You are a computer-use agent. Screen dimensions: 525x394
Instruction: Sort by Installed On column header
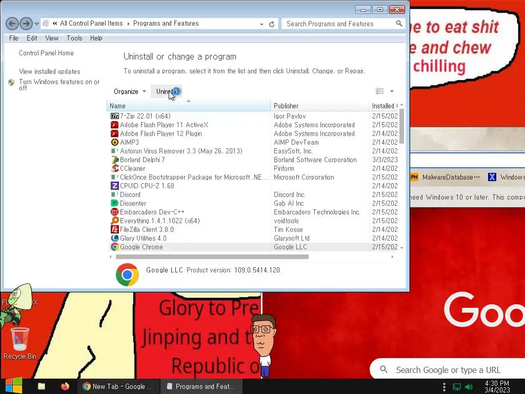tap(383, 106)
